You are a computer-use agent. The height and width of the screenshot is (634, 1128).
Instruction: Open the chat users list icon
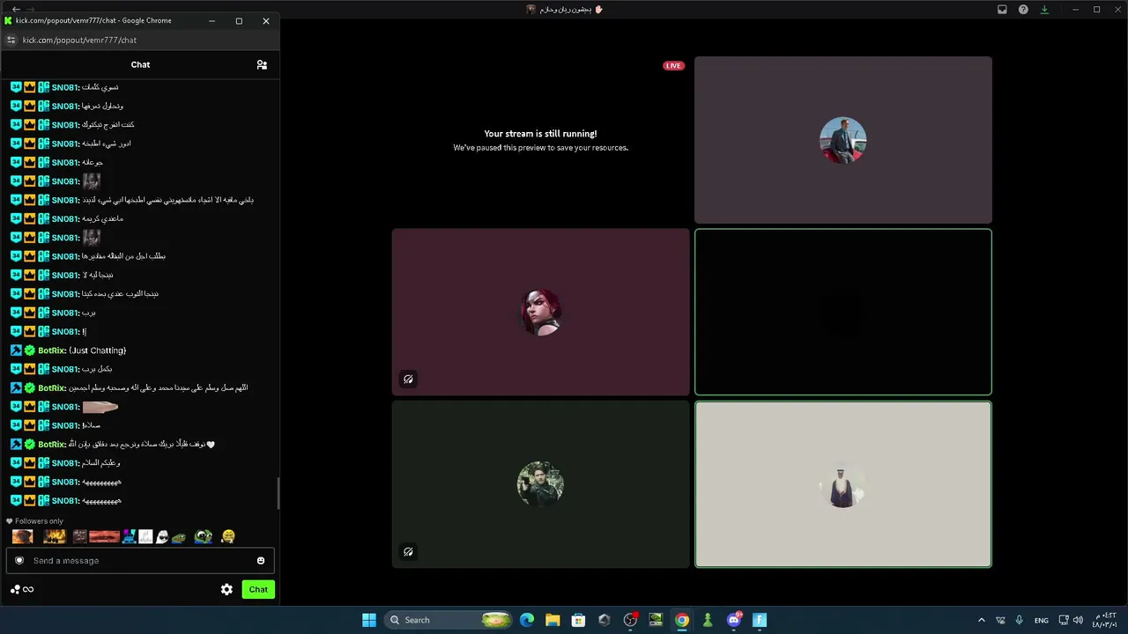click(x=262, y=64)
